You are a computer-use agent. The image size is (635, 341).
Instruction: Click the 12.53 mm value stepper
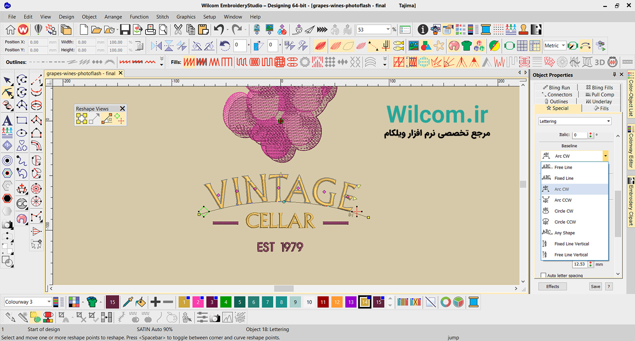[591, 264]
